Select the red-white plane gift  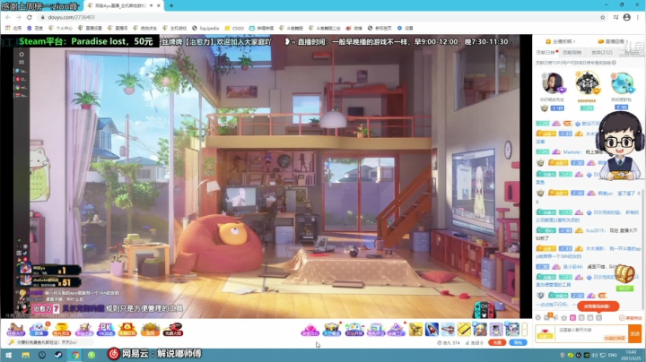448,330
